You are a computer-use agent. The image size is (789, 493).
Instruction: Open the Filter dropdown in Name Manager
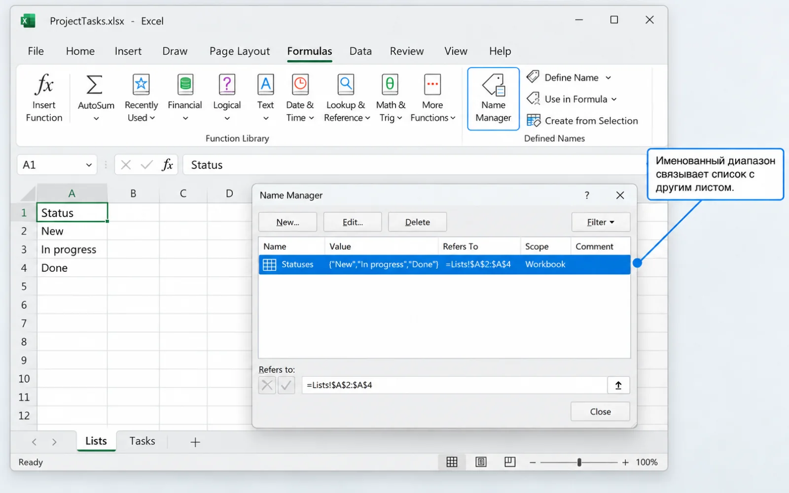tap(601, 222)
